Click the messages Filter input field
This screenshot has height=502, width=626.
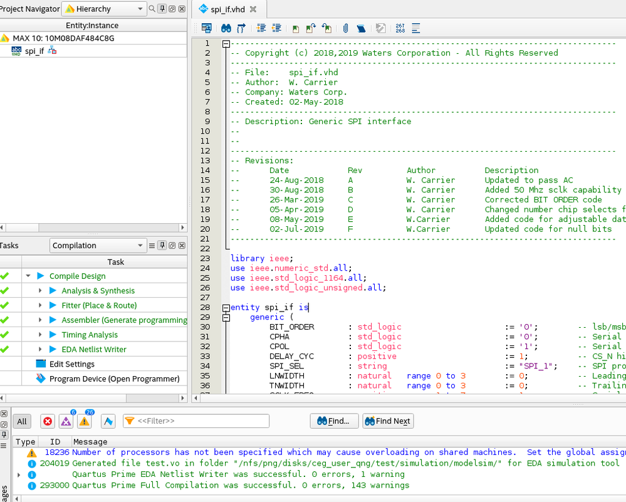click(x=201, y=421)
